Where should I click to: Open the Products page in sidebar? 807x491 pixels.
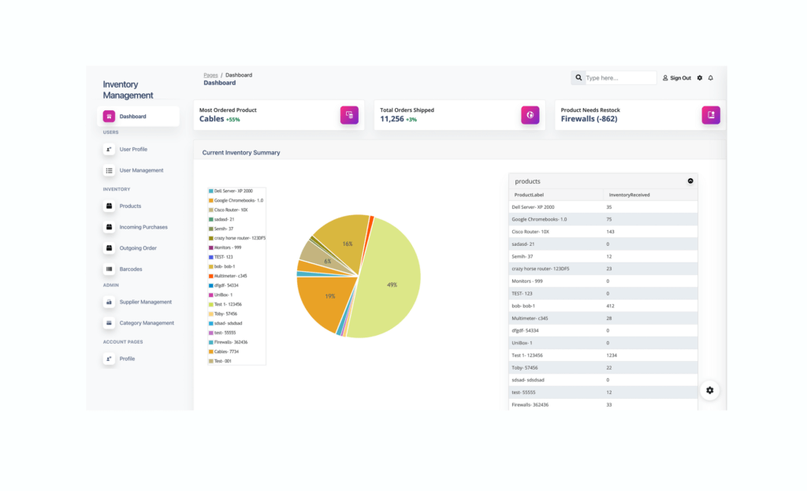pos(130,206)
